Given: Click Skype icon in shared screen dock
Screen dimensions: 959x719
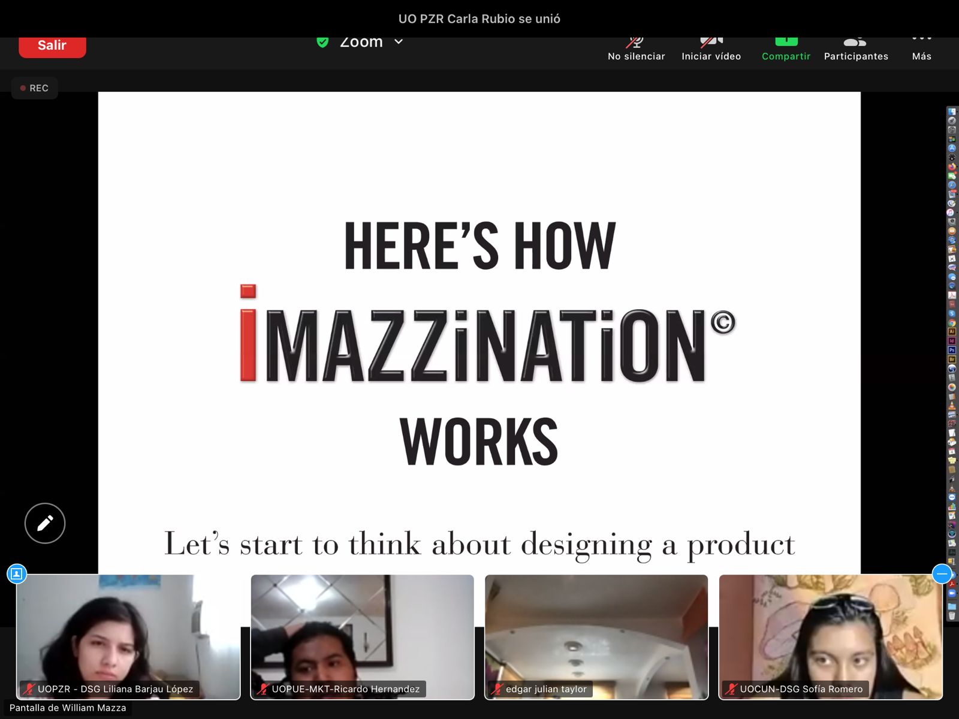Looking at the screenshot, I should (x=952, y=313).
